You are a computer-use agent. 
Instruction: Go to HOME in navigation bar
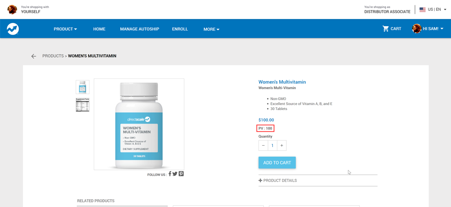pos(99,29)
